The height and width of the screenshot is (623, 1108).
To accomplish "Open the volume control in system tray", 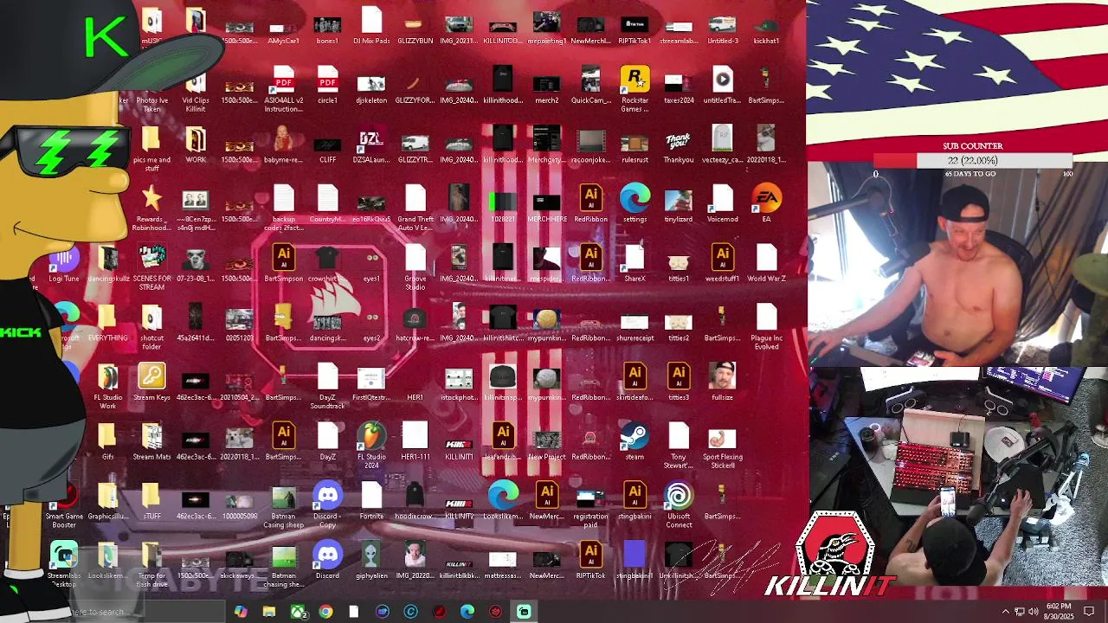I will coord(1034,612).
